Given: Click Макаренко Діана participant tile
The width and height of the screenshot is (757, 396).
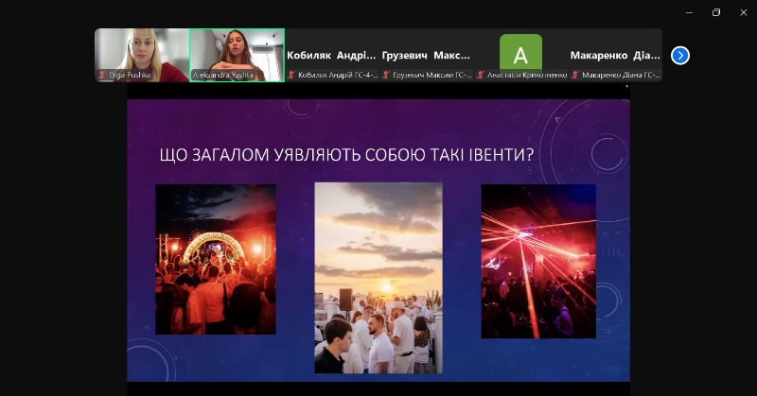Looking at the screenshot, I should point(616,55).
